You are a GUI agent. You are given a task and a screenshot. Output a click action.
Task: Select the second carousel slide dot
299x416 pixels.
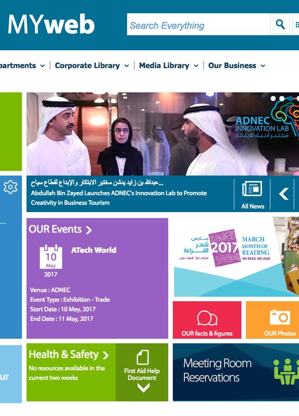[x=282, y=98]
